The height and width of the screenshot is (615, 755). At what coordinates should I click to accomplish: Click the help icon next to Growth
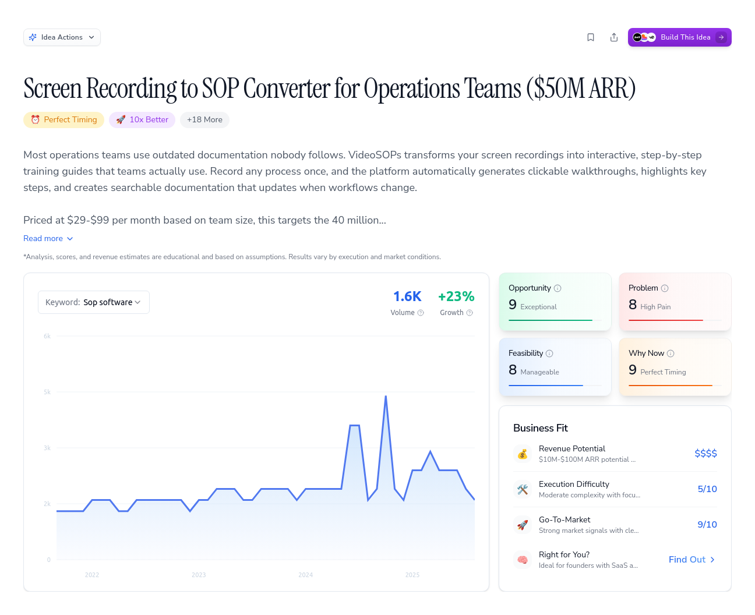pos(470,313)
